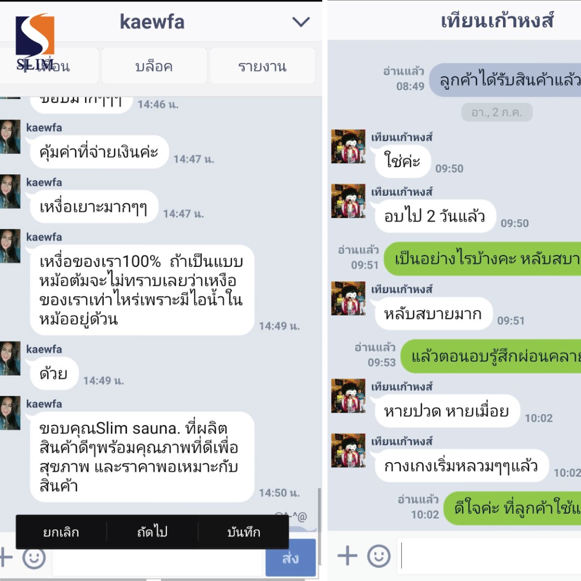This screenshot has width=581, height=581.
Task: Tap the blue ส่ง send button
Action: (x=290, y=558)
